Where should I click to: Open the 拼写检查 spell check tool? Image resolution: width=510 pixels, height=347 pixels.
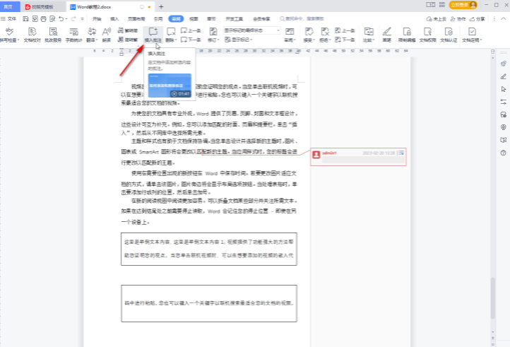tap(9, 32)
